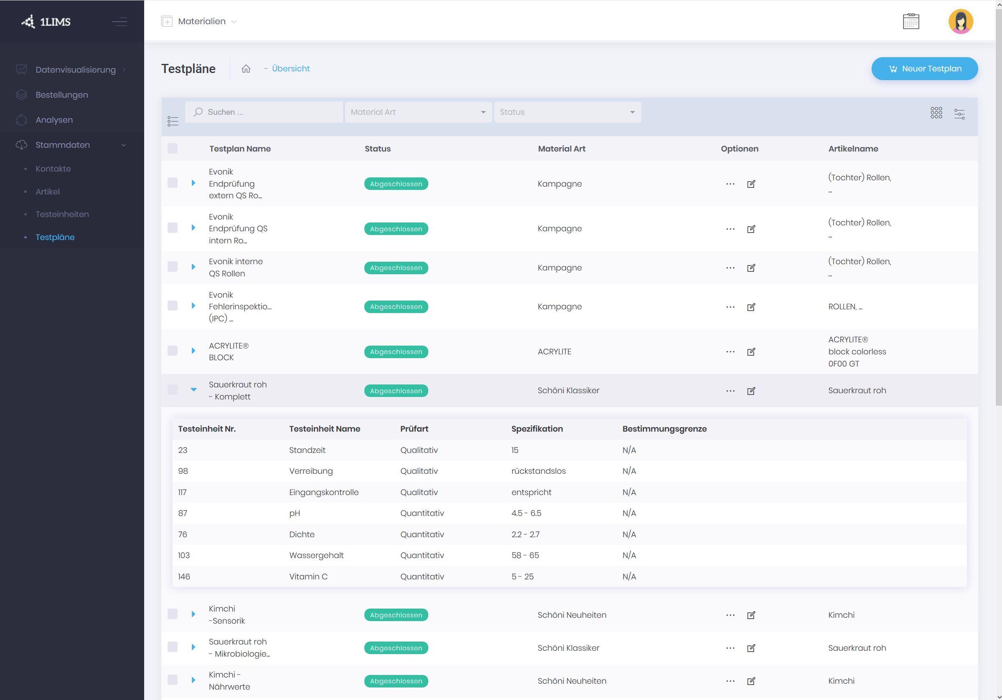This screenshot has width=1002, height=700.
Task: Click the calendar icon in the top right
Action: (910, 20)
